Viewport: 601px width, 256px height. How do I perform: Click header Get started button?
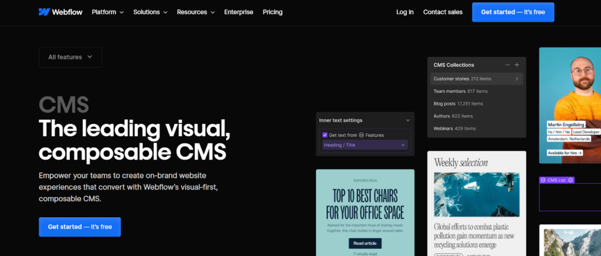[513, 12]
